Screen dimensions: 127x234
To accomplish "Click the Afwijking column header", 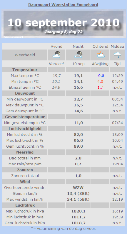I will coord(100,64).
